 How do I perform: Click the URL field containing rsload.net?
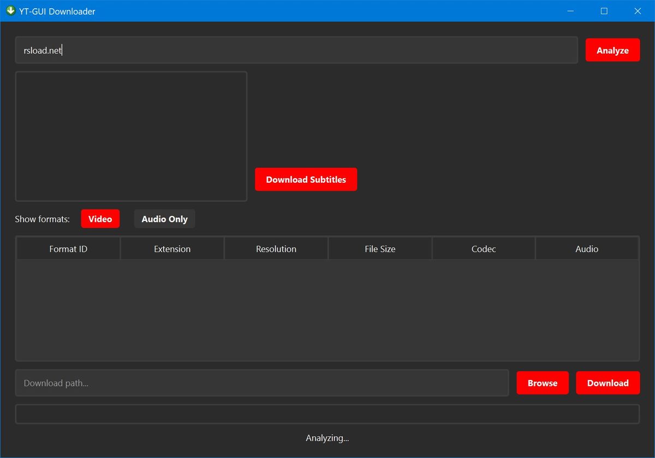coord(296,50)
